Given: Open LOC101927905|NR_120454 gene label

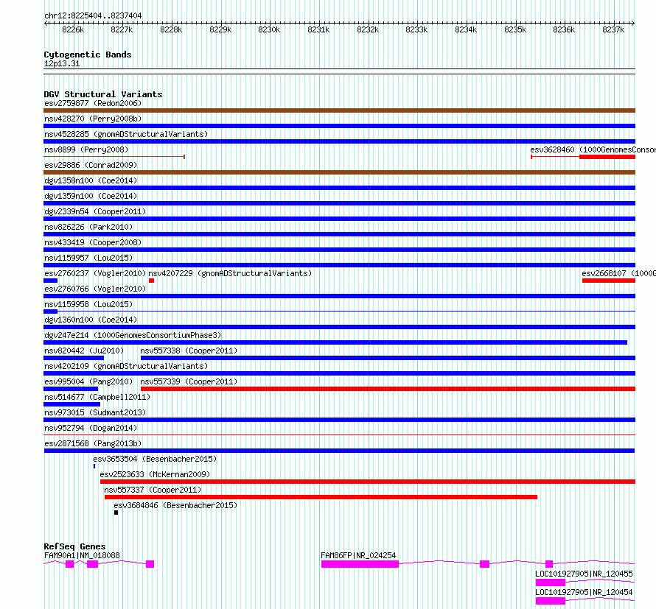Looking at the screenshot, I should coord(584,592).
